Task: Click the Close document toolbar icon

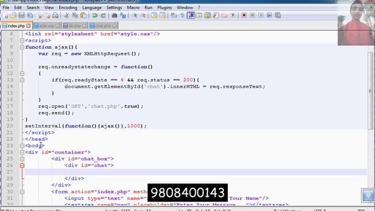Action: tap(39, 16)
